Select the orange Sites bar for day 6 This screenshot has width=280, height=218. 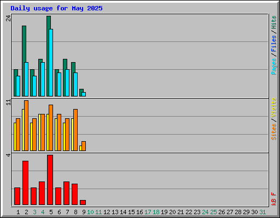[x=59, y=132]
